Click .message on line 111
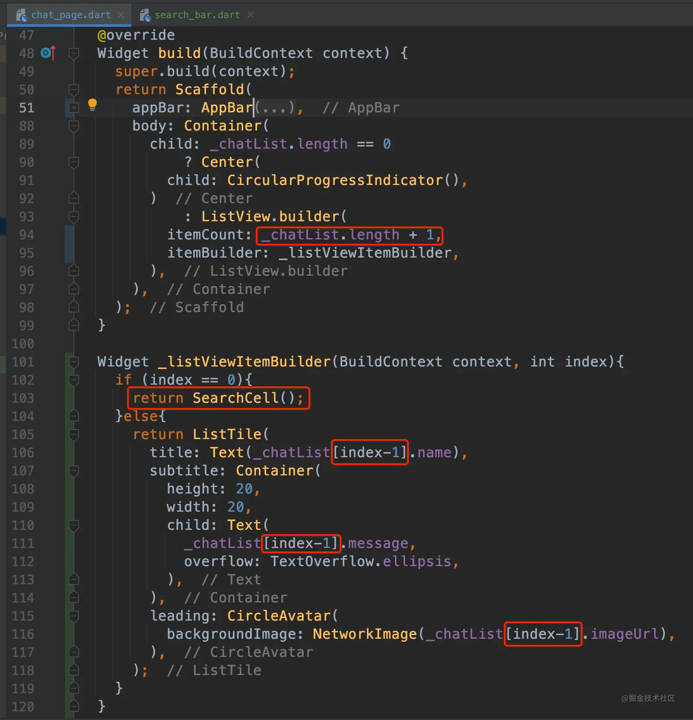 tap(374, 543)
